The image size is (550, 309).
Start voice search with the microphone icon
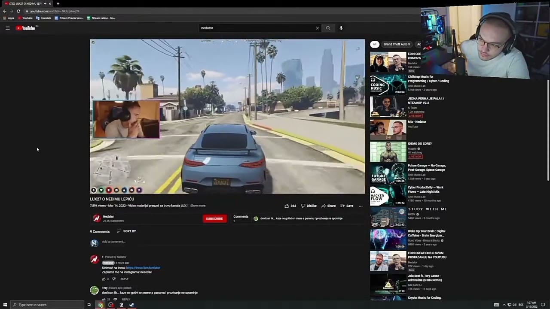[x=341, y=28]
